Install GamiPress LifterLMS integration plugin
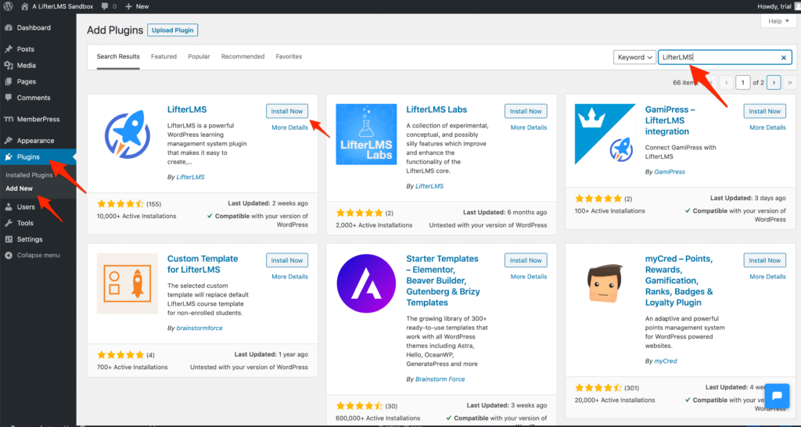Screen dimensions: 801x427 click(765, 111)
